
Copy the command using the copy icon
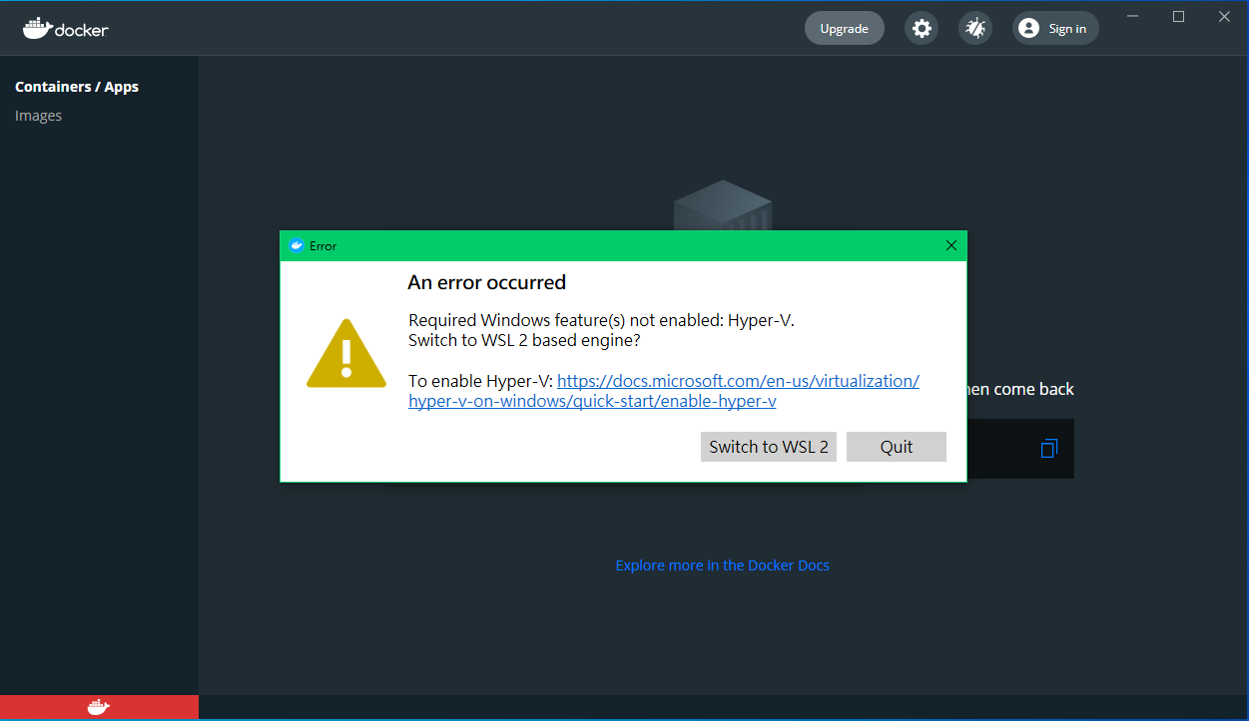1048,449
